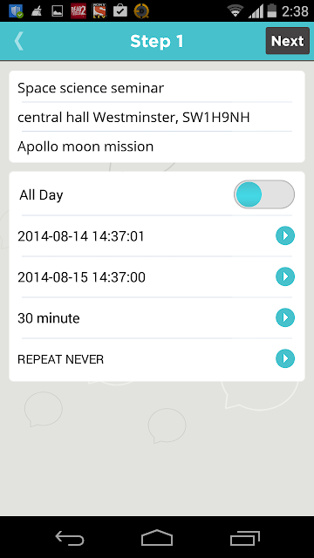The image size is (314, 558).
Task: Edit the Space science seminar title field
Action: click(x=157, y=88)
